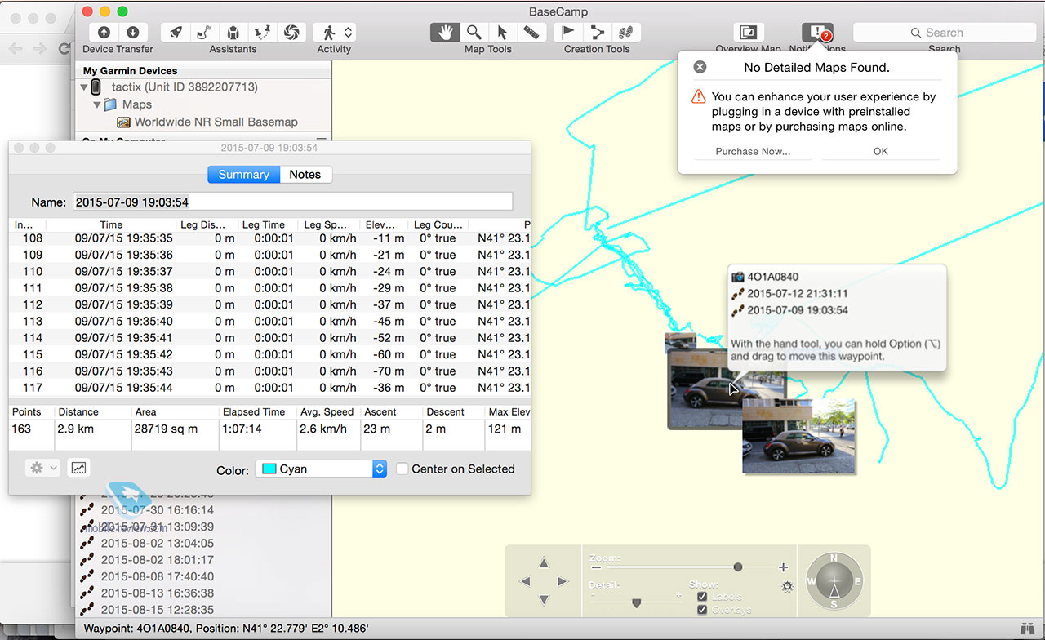Select 4O1A0840 photo in map tooltip
This screenshot has width=1045, height=640.
pyautogui.click(x=765, y=277)
